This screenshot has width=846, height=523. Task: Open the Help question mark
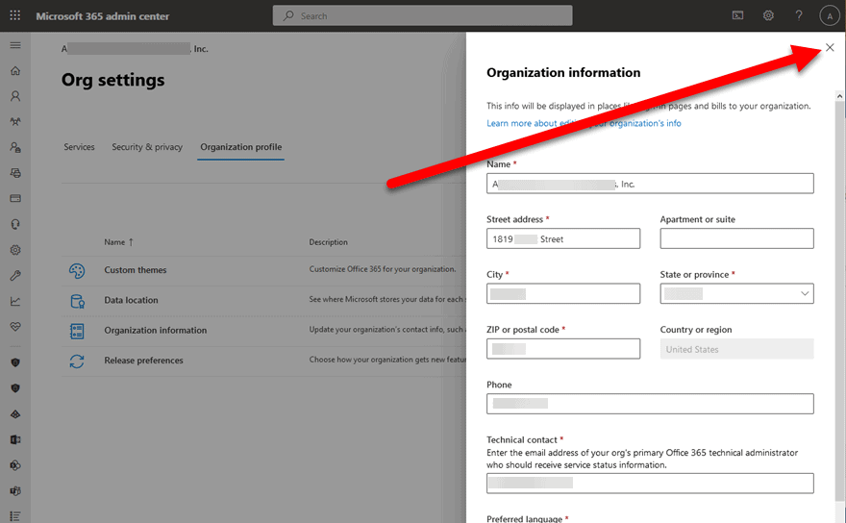(799, 15)
